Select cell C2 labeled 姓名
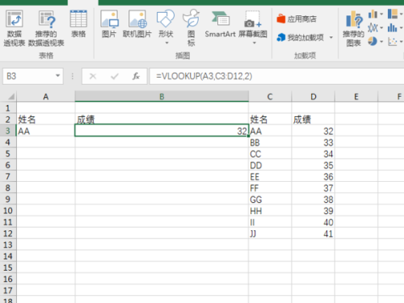The width and height of the screenshot is (404, 303). (270, 120)
